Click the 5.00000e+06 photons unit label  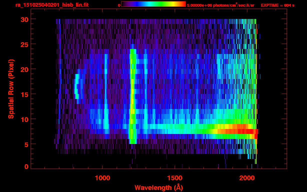pyautogui.click(x=220, y=5)
